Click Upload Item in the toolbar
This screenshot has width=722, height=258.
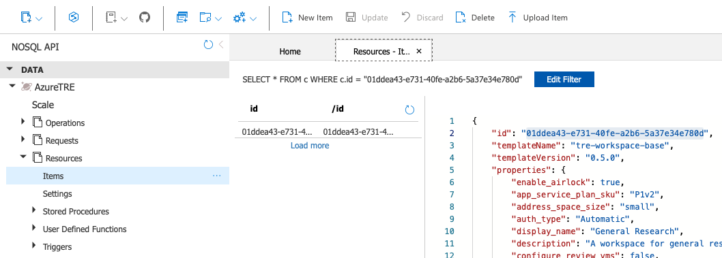[x=537, y=18]
